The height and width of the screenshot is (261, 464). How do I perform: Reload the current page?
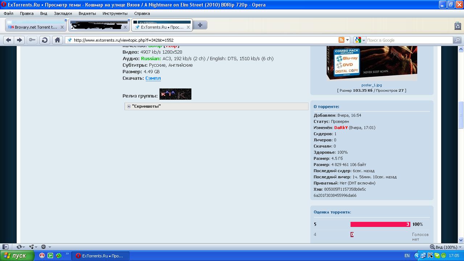[45, 40]
